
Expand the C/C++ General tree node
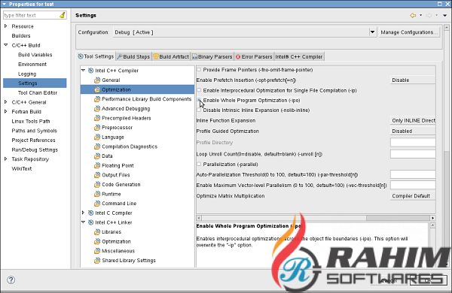tap(5, 102)
